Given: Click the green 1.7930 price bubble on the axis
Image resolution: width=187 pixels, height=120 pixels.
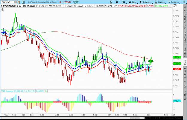Looking at the screenshot, I should point(177,64).
